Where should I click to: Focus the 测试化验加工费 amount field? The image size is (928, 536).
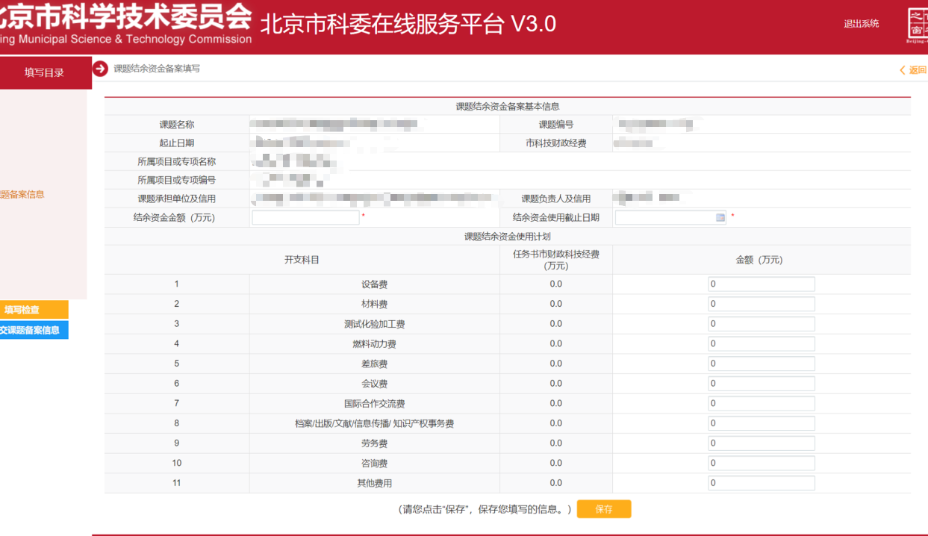761,324
